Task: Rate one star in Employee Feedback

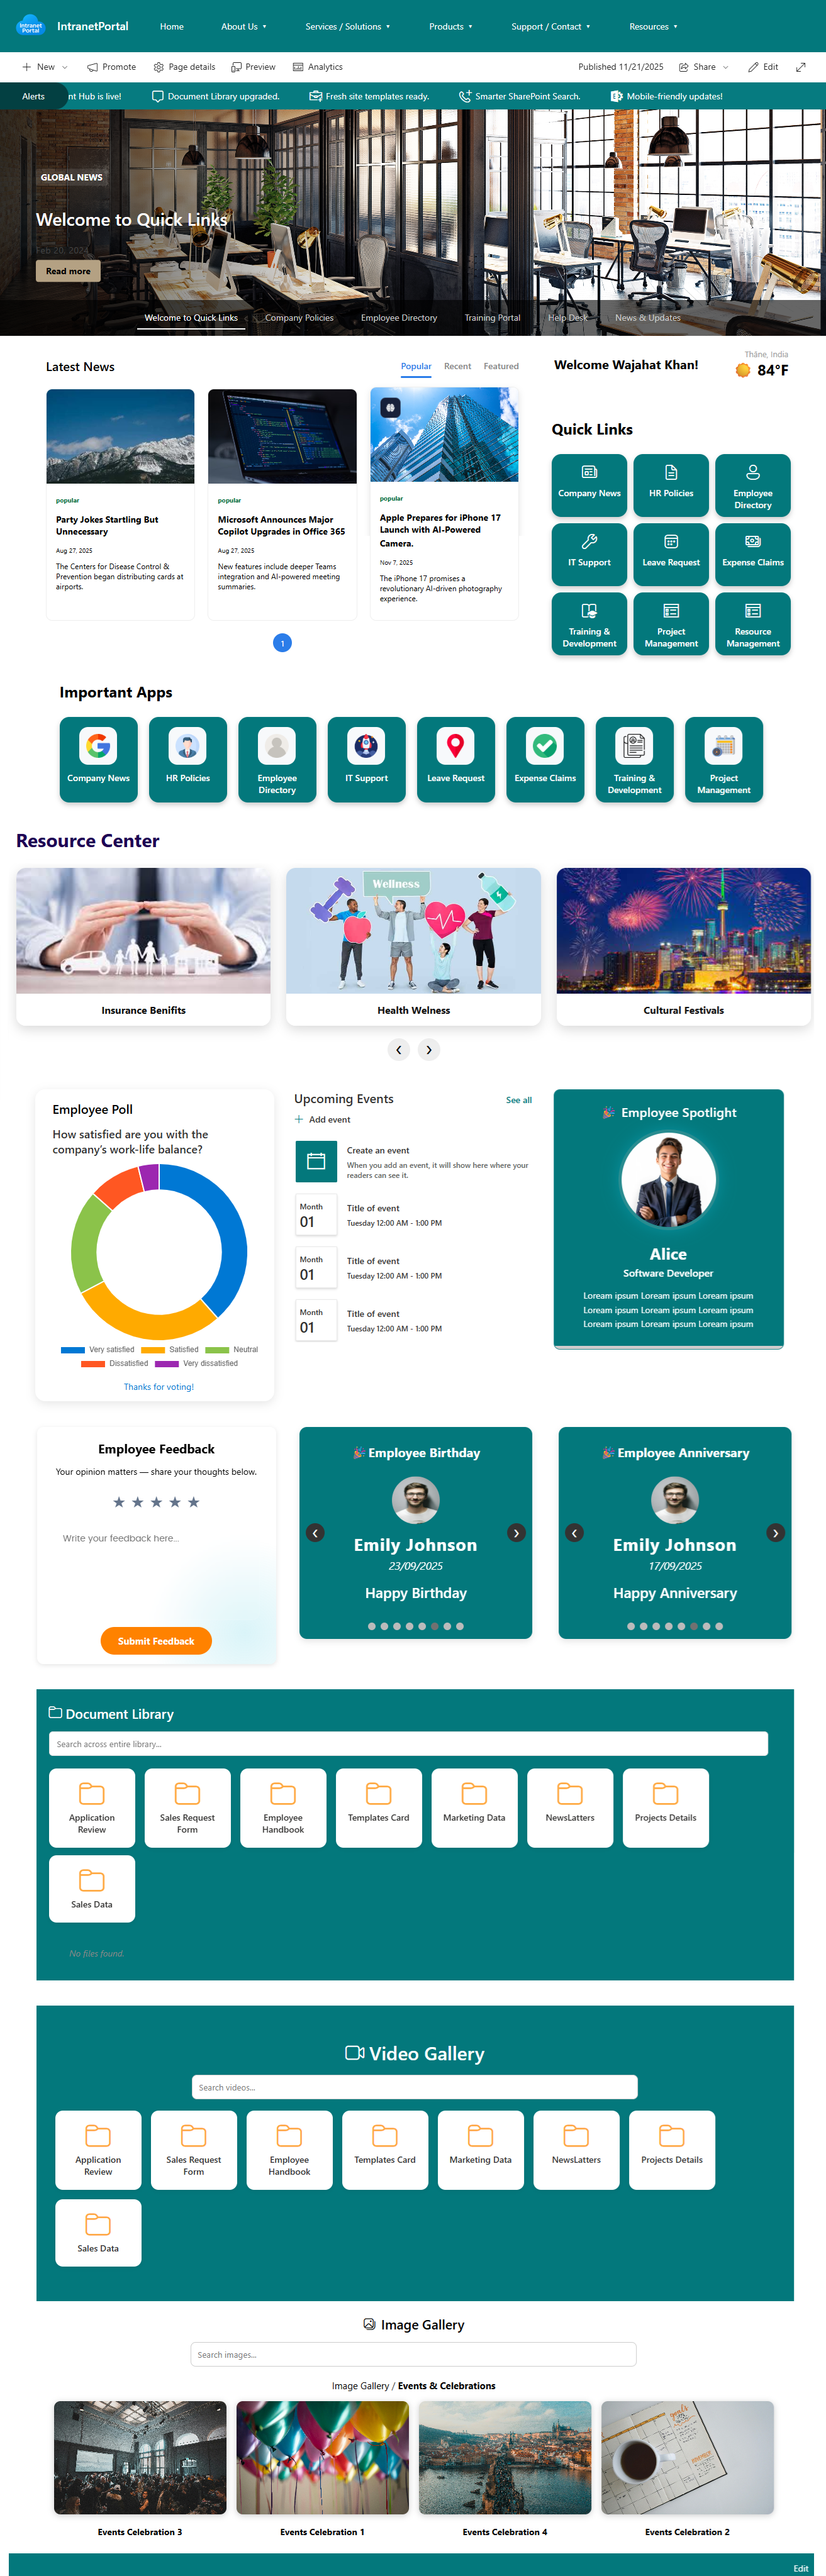Action: 119,1501
